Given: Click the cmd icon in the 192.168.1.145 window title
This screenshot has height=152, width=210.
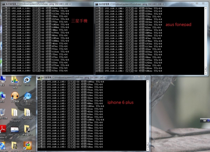Looking at the screenshot, I should point(39,77).
